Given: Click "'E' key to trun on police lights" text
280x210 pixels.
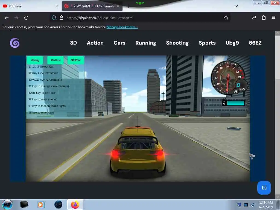Looking at the screenshot, I should tap(47, 106).
